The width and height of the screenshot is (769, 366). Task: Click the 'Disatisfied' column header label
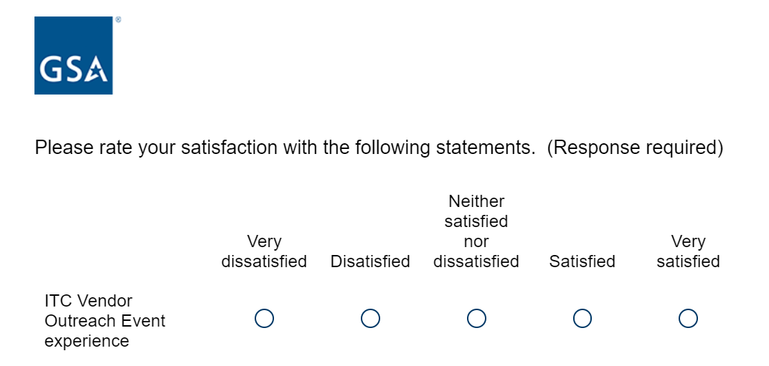click(x=370, y=261)
